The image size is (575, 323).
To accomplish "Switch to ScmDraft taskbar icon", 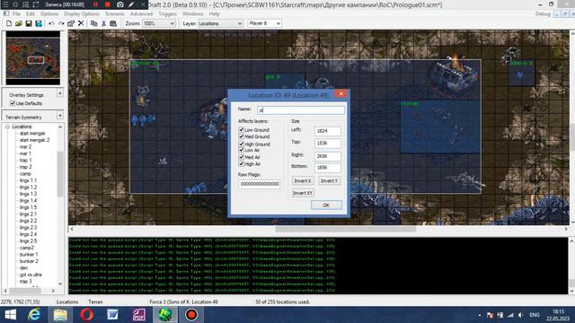I will click(165, 315).
